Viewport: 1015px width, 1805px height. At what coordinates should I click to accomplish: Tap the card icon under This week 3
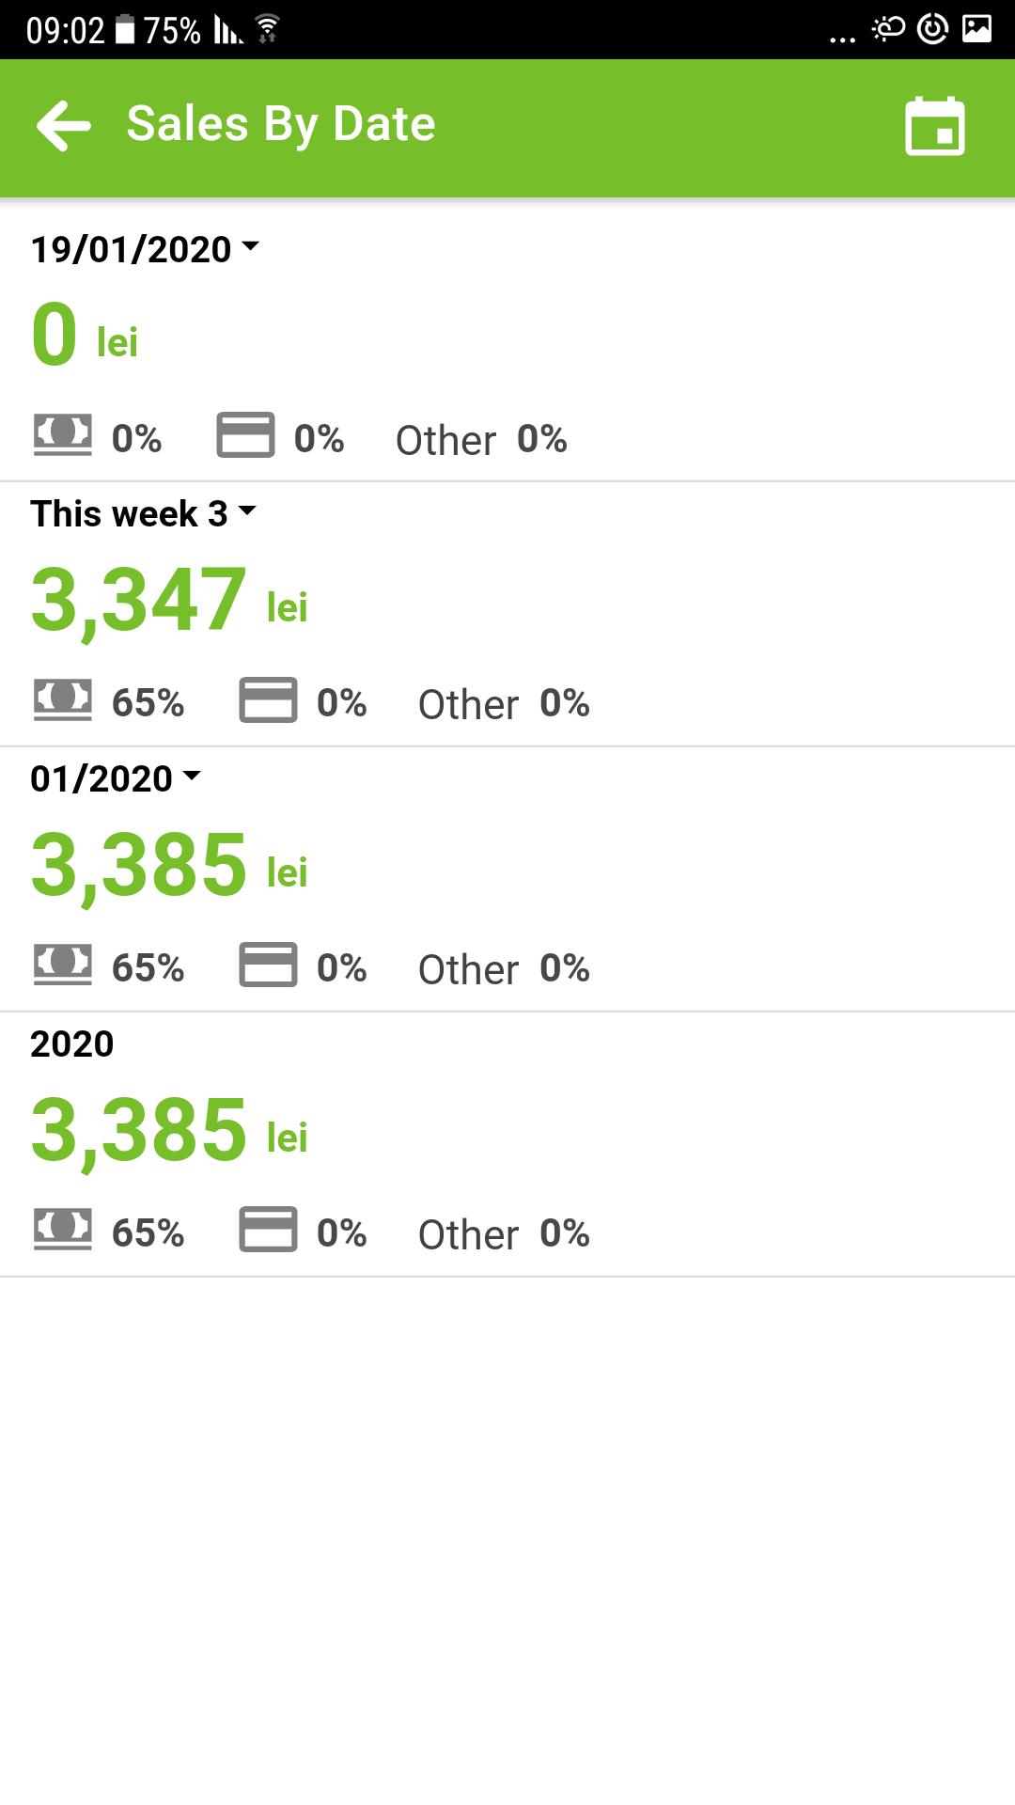point(268,700)
